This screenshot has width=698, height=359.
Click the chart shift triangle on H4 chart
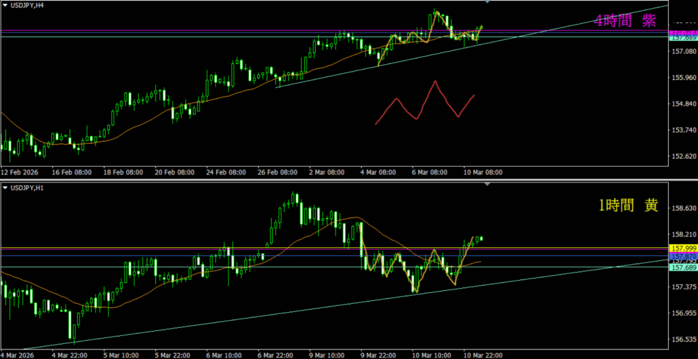coord(486,3)
